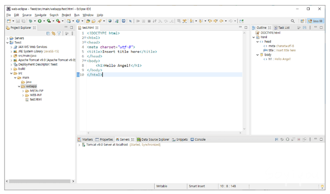330x194 pixels.
Task: Click the tip lightbulb in the status bar
Action: coord(322,186)
